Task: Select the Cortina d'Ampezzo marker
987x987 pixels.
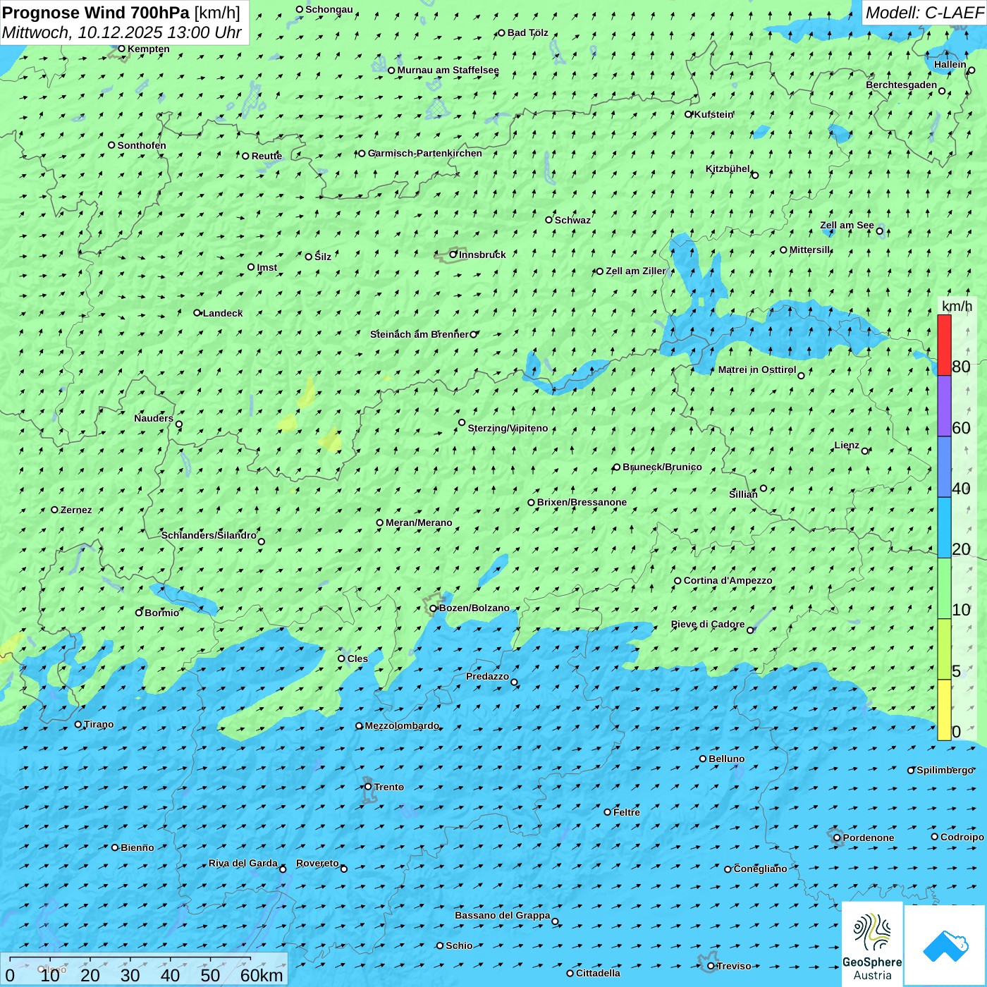Action: 678,581
